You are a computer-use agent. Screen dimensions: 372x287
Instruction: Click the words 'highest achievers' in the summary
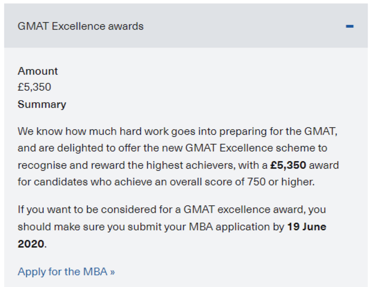tap(191, 165)
